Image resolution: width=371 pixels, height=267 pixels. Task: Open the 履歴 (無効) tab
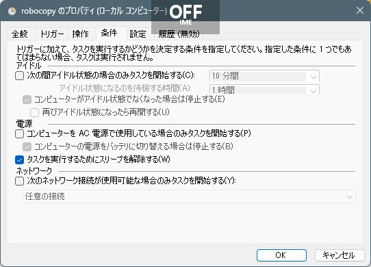point(179,34)
